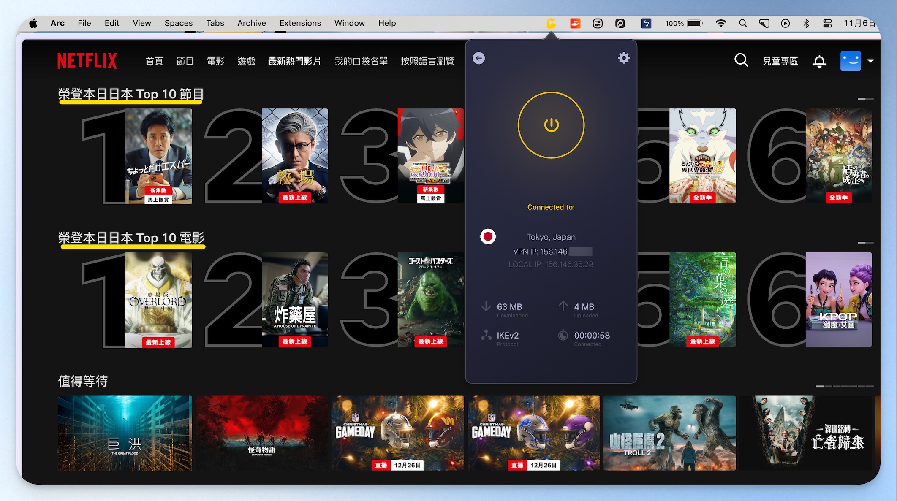This screenshot has height=501, width=897.
Task: Click the blue square app icon in menu bar
Action: click(x=646, y=23)
